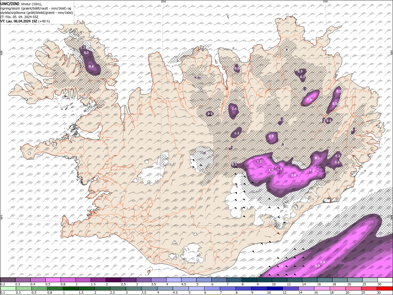Click the 'rigning/skúrir' legend description line
Image resolution: width=393 pixels, height=295 pixels.
(x=36, y=8)
